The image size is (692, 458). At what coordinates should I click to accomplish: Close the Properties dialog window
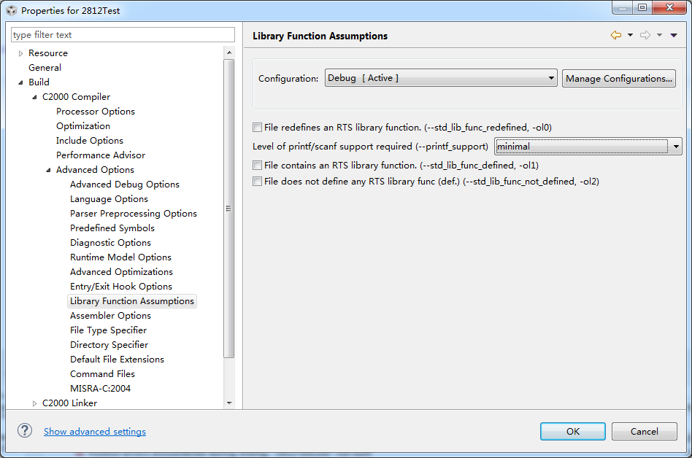click(x=669, y=7)
